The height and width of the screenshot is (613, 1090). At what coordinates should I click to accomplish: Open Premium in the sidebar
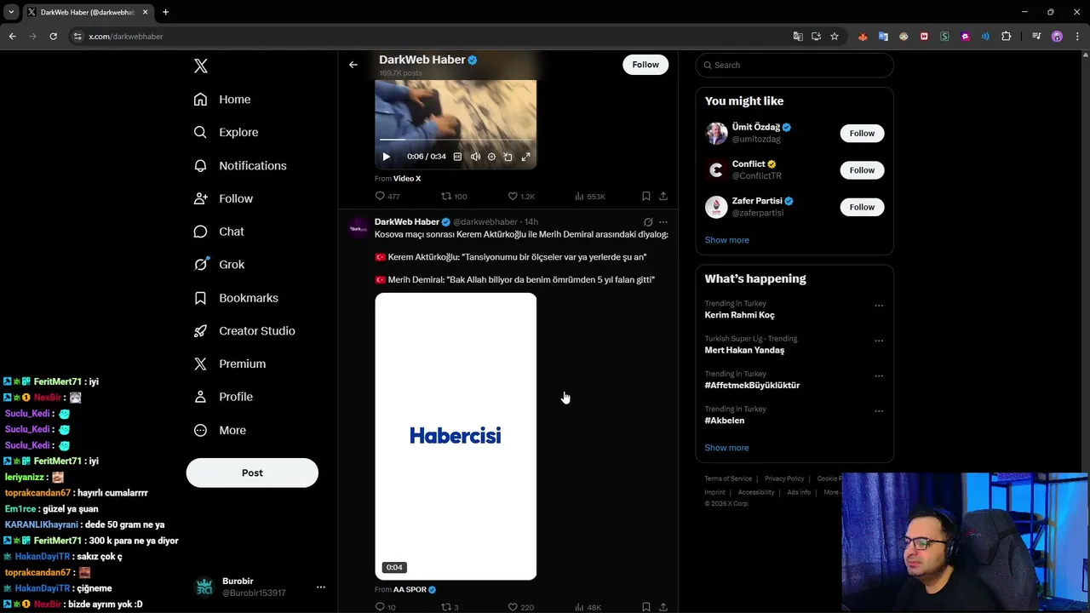(230, 364)
